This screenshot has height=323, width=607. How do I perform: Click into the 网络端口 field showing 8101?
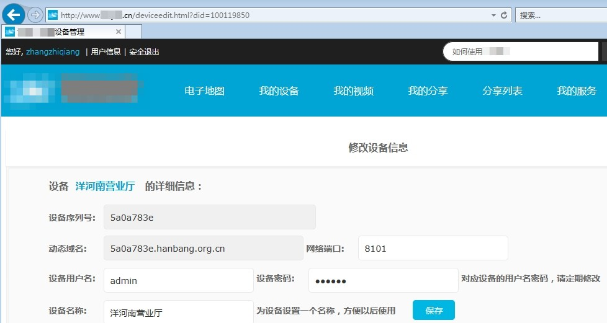point(433,249)
